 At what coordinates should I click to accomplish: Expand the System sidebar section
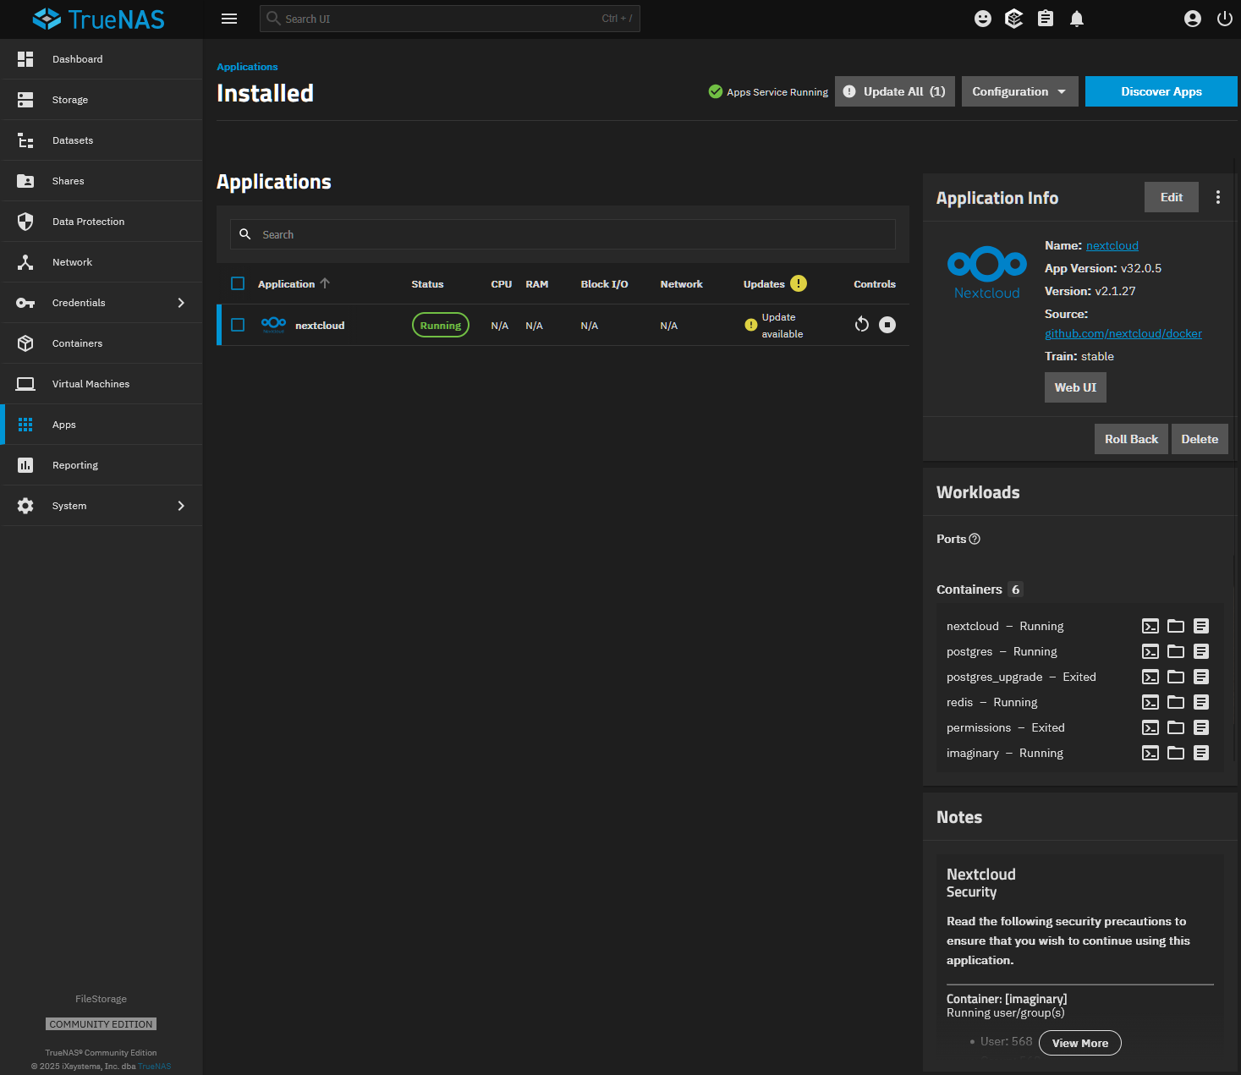coord(102,505)
